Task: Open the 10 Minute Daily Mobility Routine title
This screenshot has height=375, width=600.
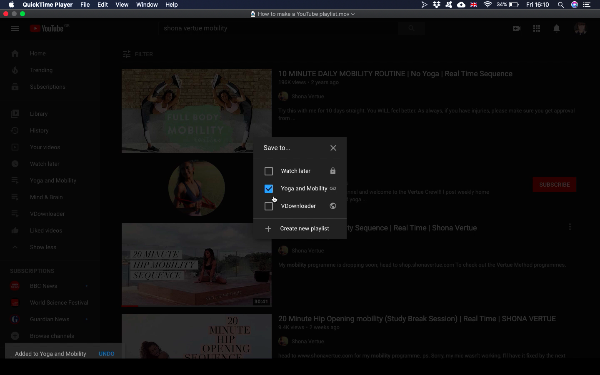Action: (x=395, y=74)
